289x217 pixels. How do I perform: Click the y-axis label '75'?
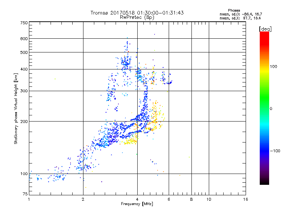pos(25,194)
